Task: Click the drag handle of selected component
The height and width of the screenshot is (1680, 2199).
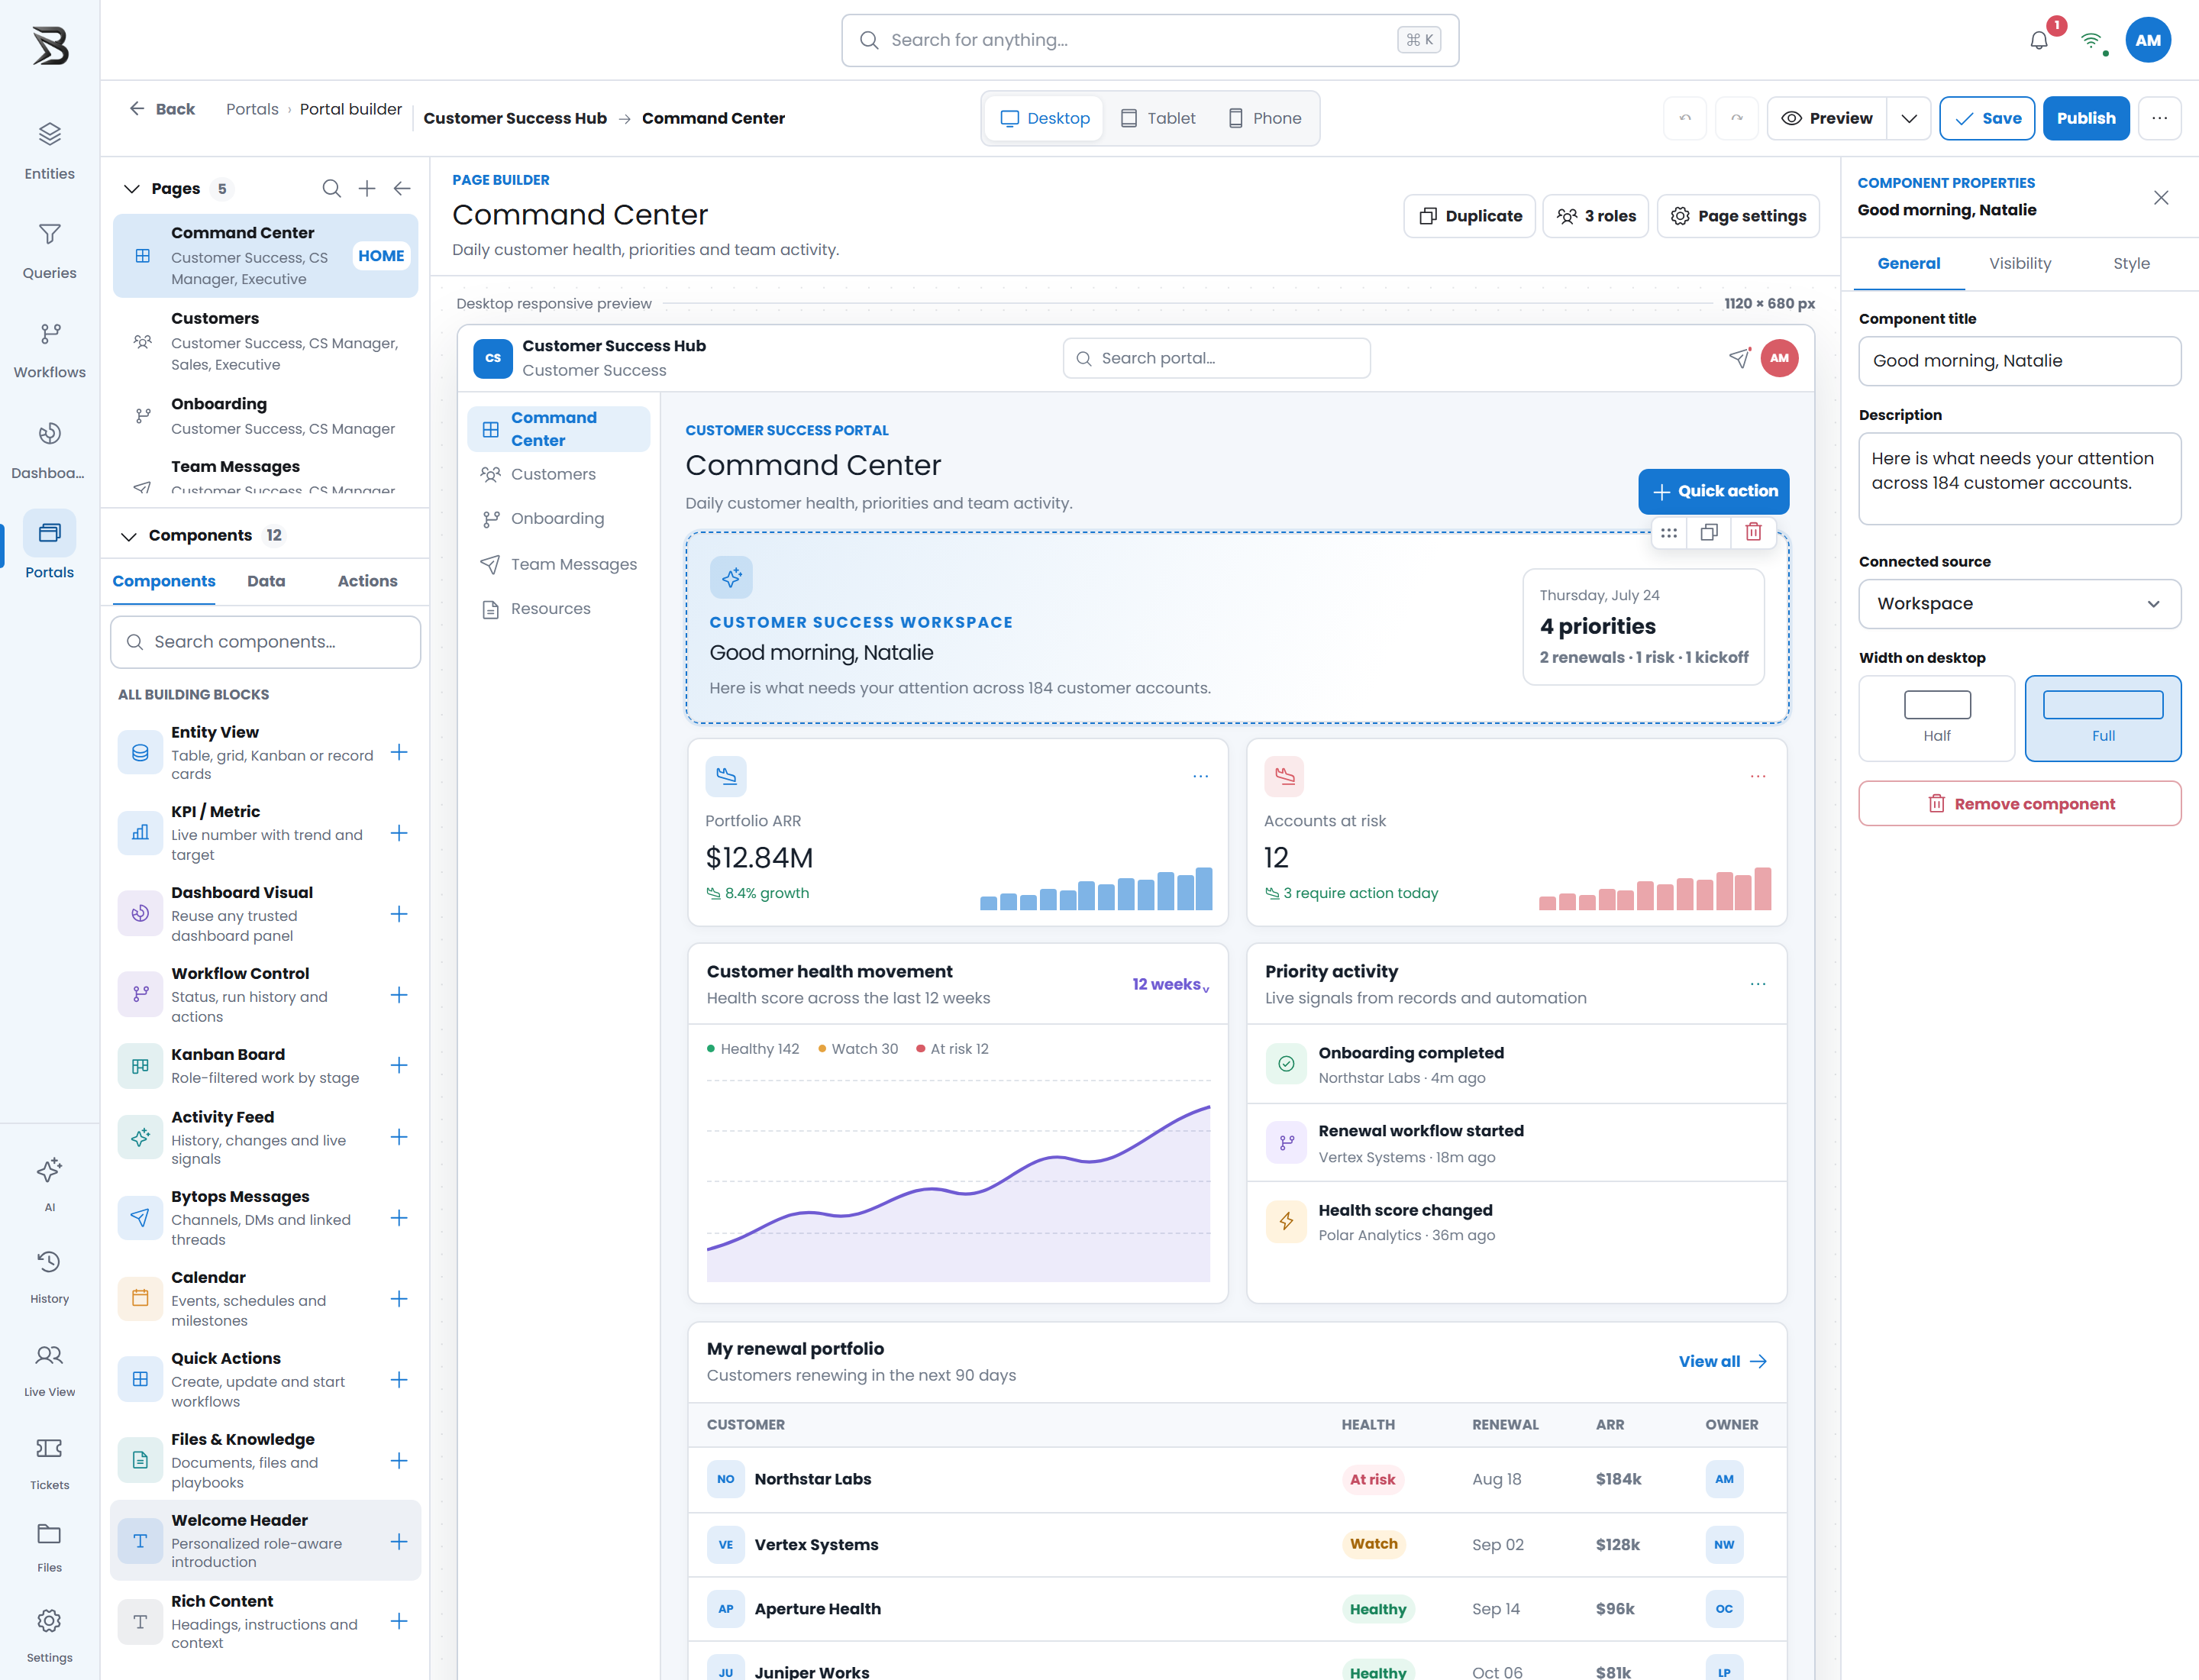Action: [x=1668, y=532]
